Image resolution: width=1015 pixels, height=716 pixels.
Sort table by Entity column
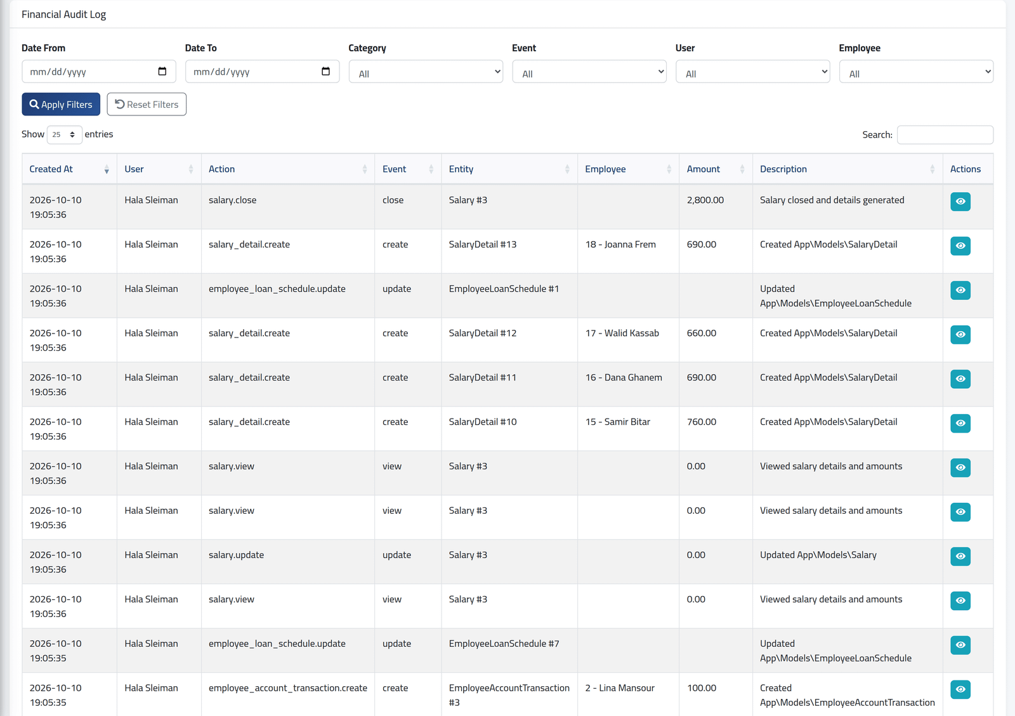[x=509, y=169]
